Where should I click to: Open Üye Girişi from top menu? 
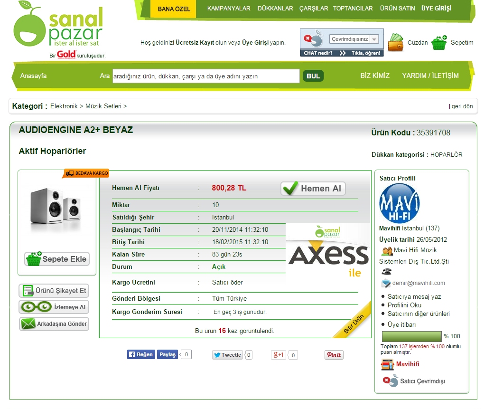(437, 9)
